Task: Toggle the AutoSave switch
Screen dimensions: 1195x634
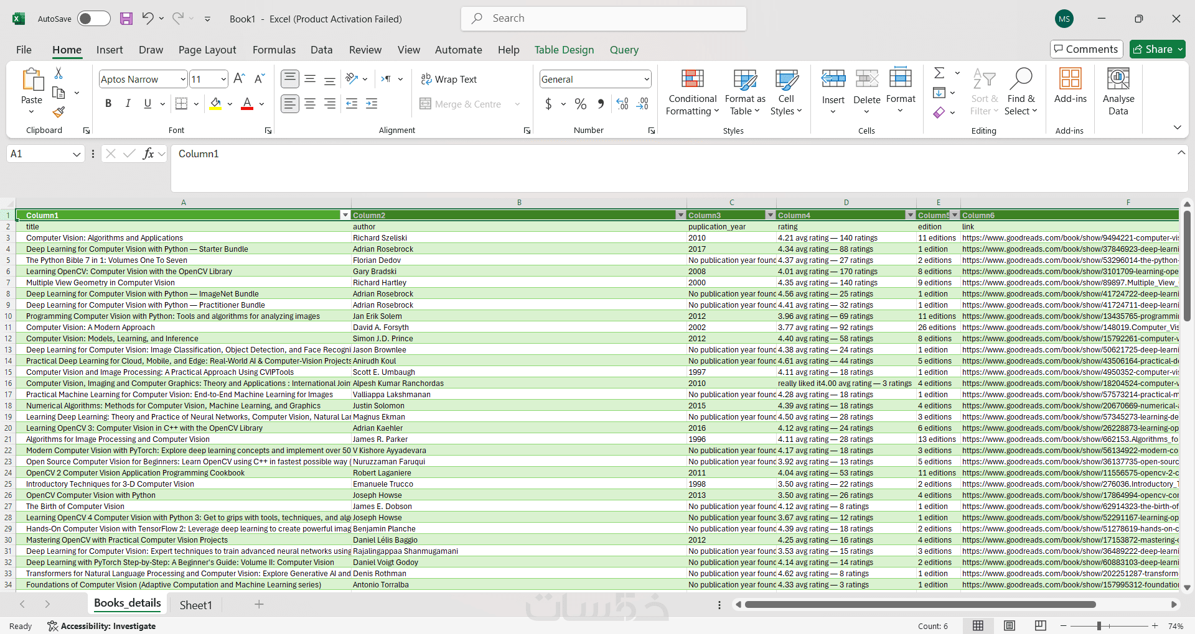Action: [x=93, y=19]
